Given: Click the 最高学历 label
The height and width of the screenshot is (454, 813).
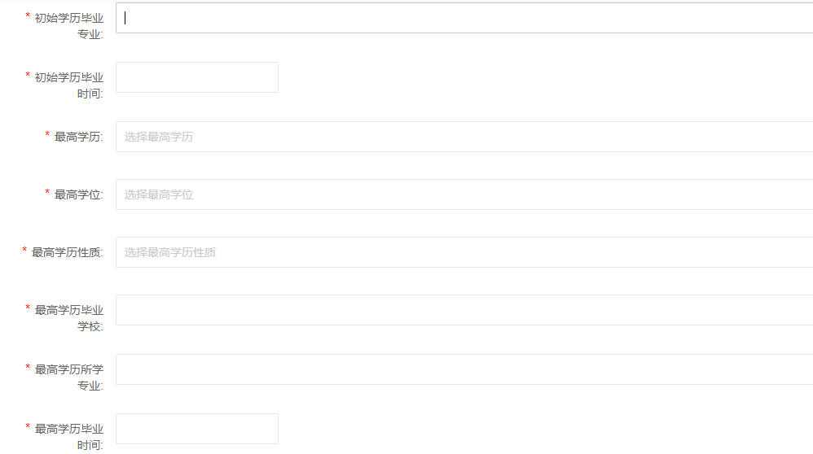Looking at the screenshot, I should tap(78, 137).
